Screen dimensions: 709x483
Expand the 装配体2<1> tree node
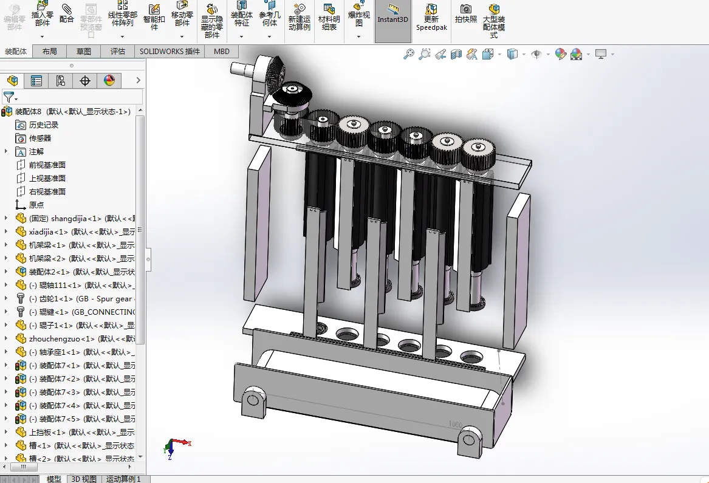pyautogui.click(x=6, y=272)
